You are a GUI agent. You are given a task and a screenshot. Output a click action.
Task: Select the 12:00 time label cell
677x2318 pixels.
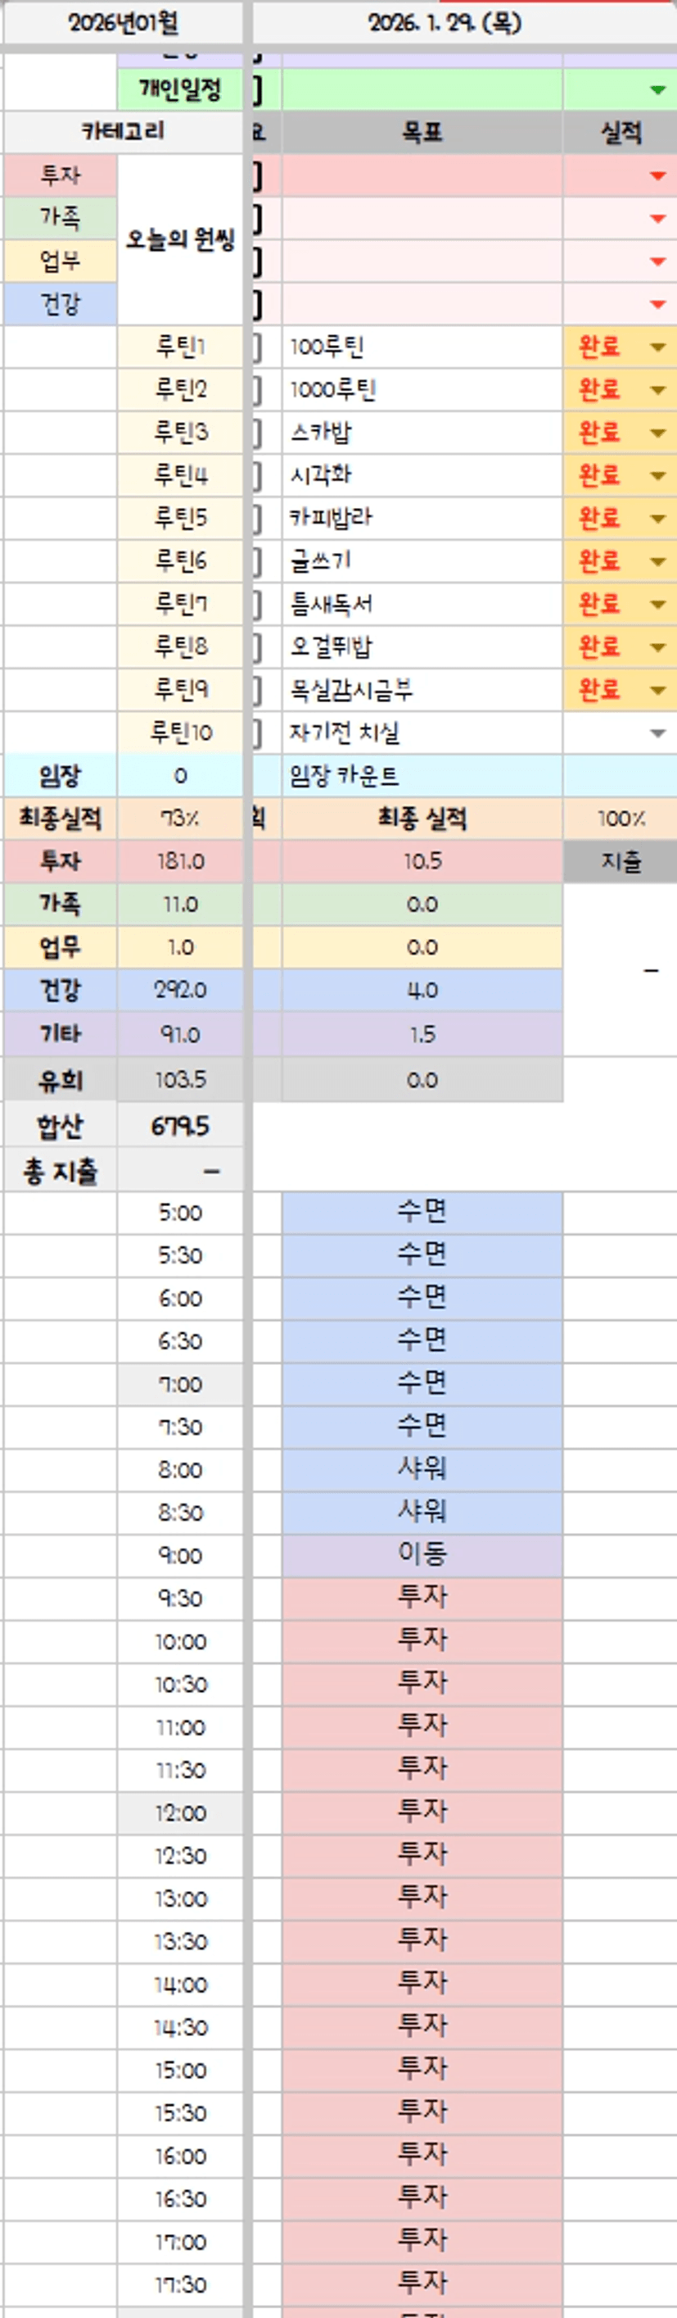(180, 1812)
